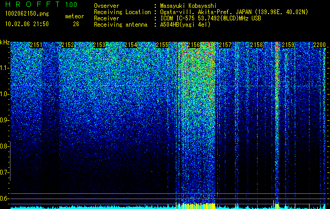Image resolution: width=330 pixels, height=209 pixels.
Task: Click the A504HB(yagi 4el) text
Action: click(185, 25)
